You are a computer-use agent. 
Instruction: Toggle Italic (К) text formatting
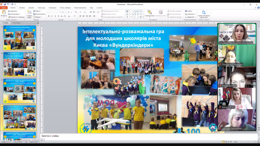click(x=51, y=16)
